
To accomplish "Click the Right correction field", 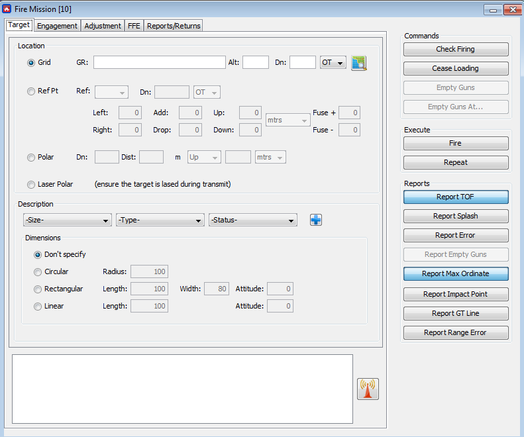I will [x=130, y=130].
